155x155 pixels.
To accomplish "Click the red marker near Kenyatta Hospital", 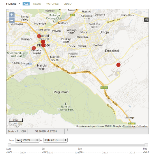I will (x=34, y=48).
